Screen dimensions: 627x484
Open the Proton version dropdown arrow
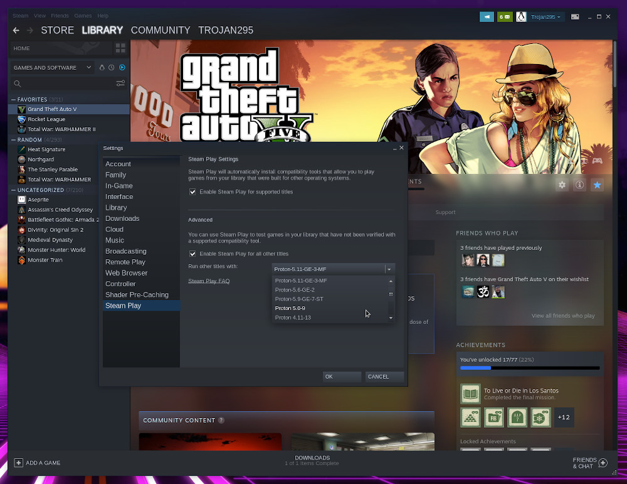[x=389, y=269]
